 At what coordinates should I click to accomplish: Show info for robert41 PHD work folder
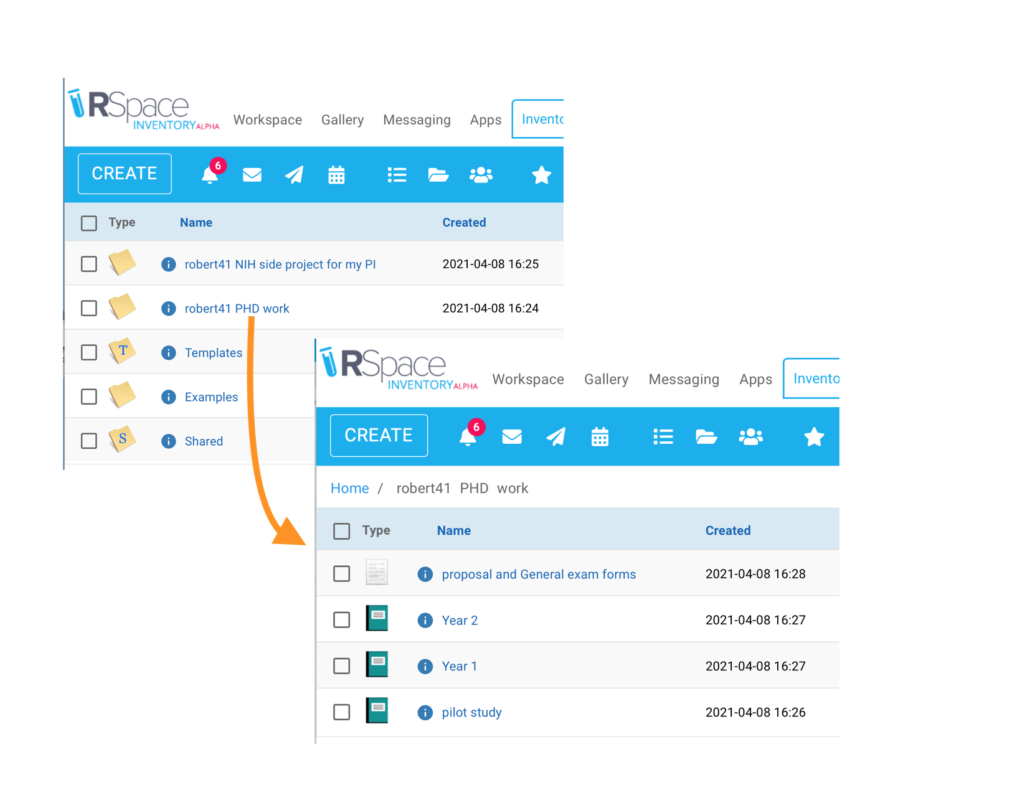click(x=168, y=308)
